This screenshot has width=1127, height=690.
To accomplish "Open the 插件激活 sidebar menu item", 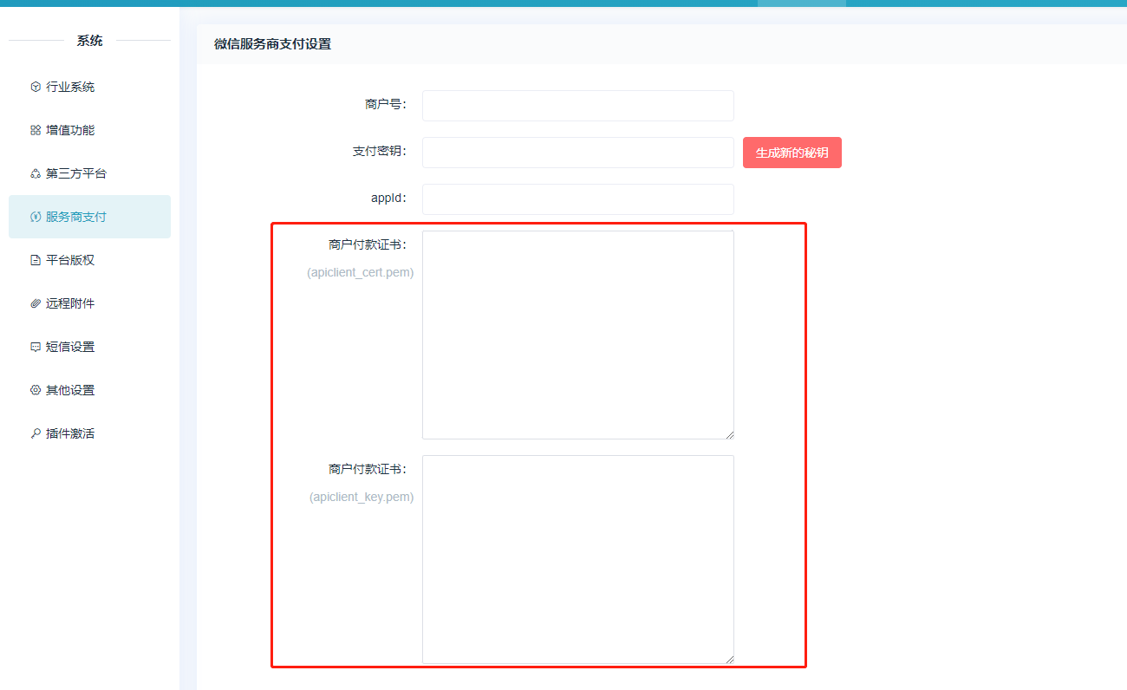I will pyautogui.click(x=69, y=433).
